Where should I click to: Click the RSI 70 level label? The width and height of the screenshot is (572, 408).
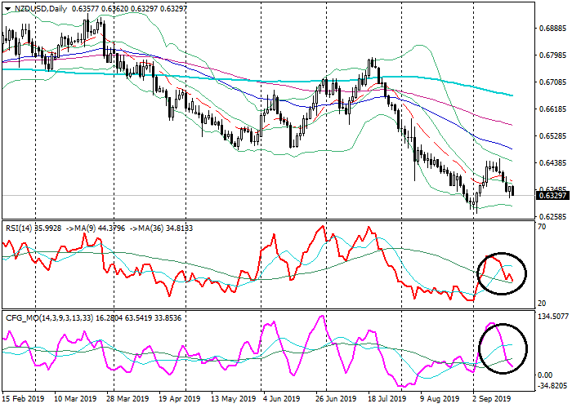[541, 226]
